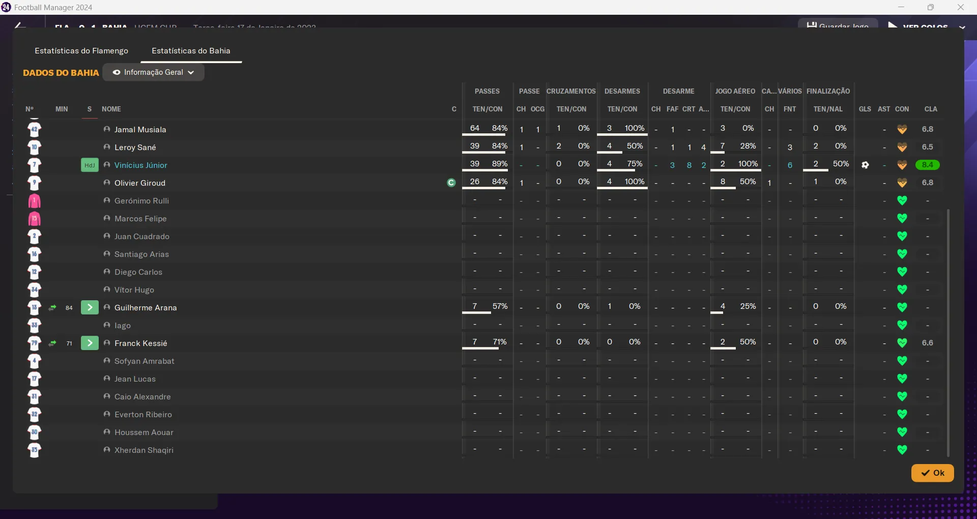977x519 pixels.
Task: Sort by the CON condition column
Action: 902,109
